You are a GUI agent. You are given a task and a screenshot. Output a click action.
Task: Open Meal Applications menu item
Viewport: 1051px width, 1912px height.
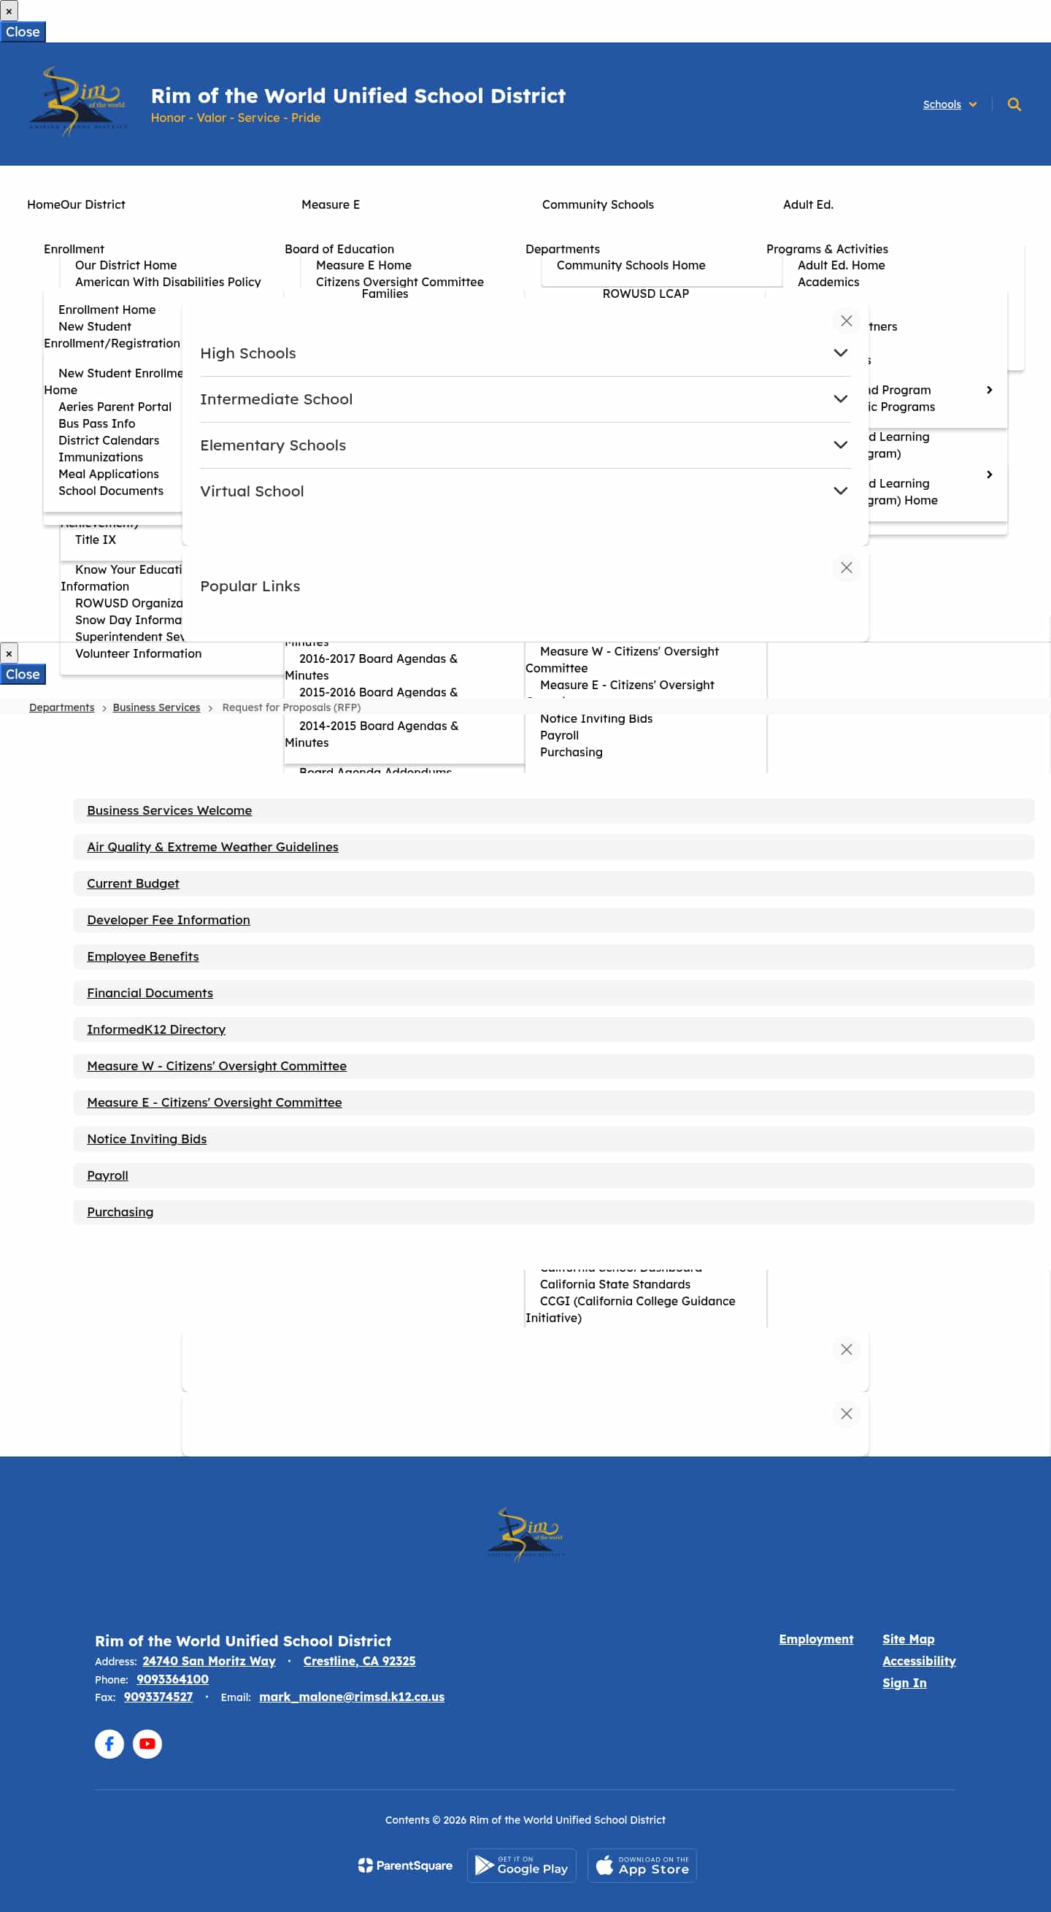coord(109,475)
